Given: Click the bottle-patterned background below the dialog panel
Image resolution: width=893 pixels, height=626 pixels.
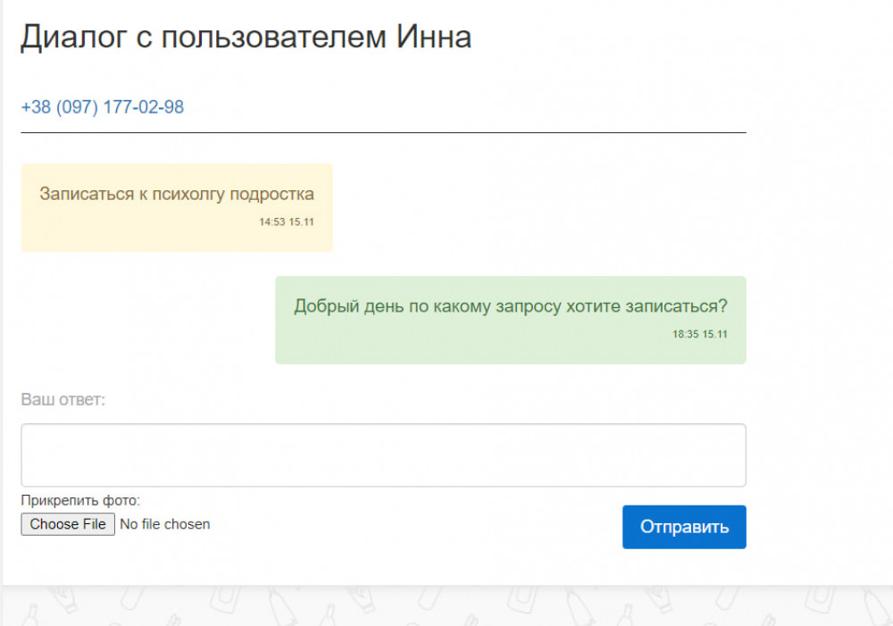Looking at the screenshot, I should pos(446,607).
